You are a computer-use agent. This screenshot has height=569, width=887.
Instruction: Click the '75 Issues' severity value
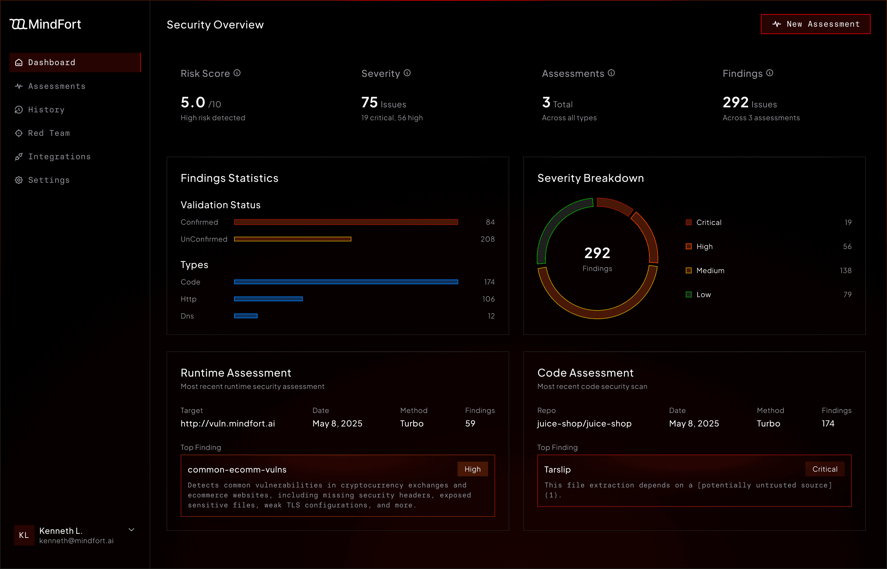[383, 103]
